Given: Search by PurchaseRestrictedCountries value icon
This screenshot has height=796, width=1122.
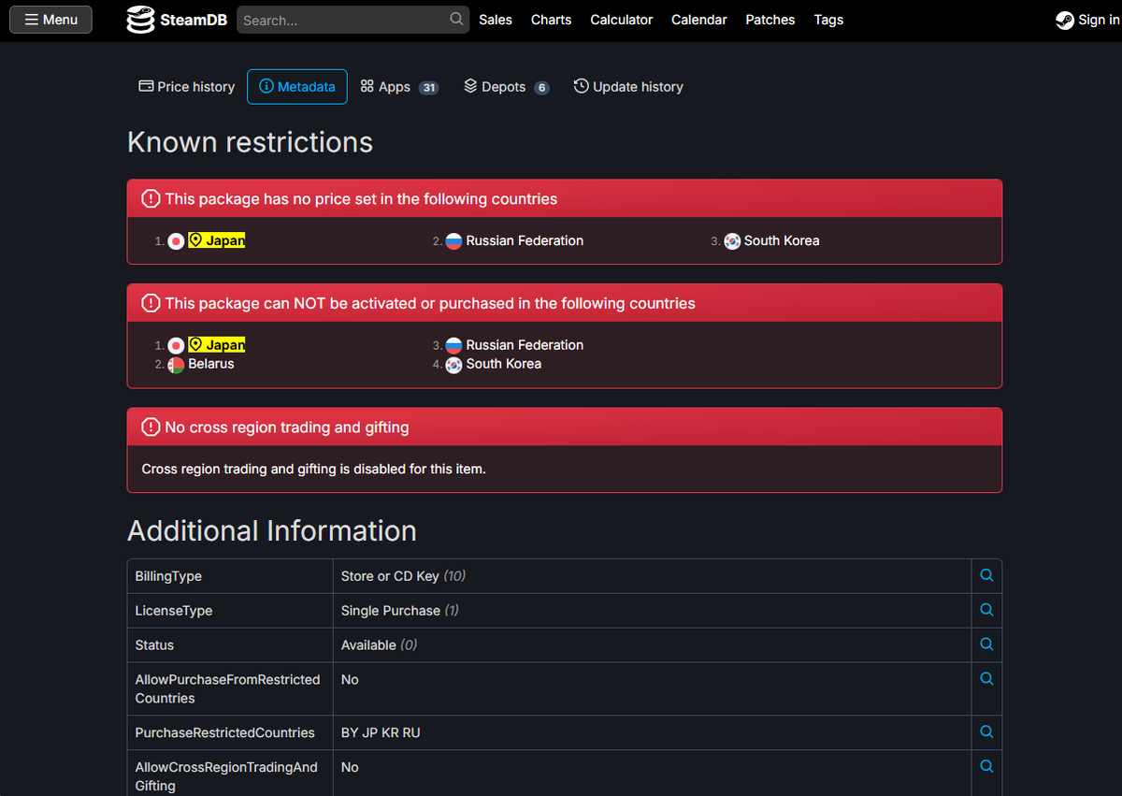Looking at the screenshot, I should click(x=986, y=731).
